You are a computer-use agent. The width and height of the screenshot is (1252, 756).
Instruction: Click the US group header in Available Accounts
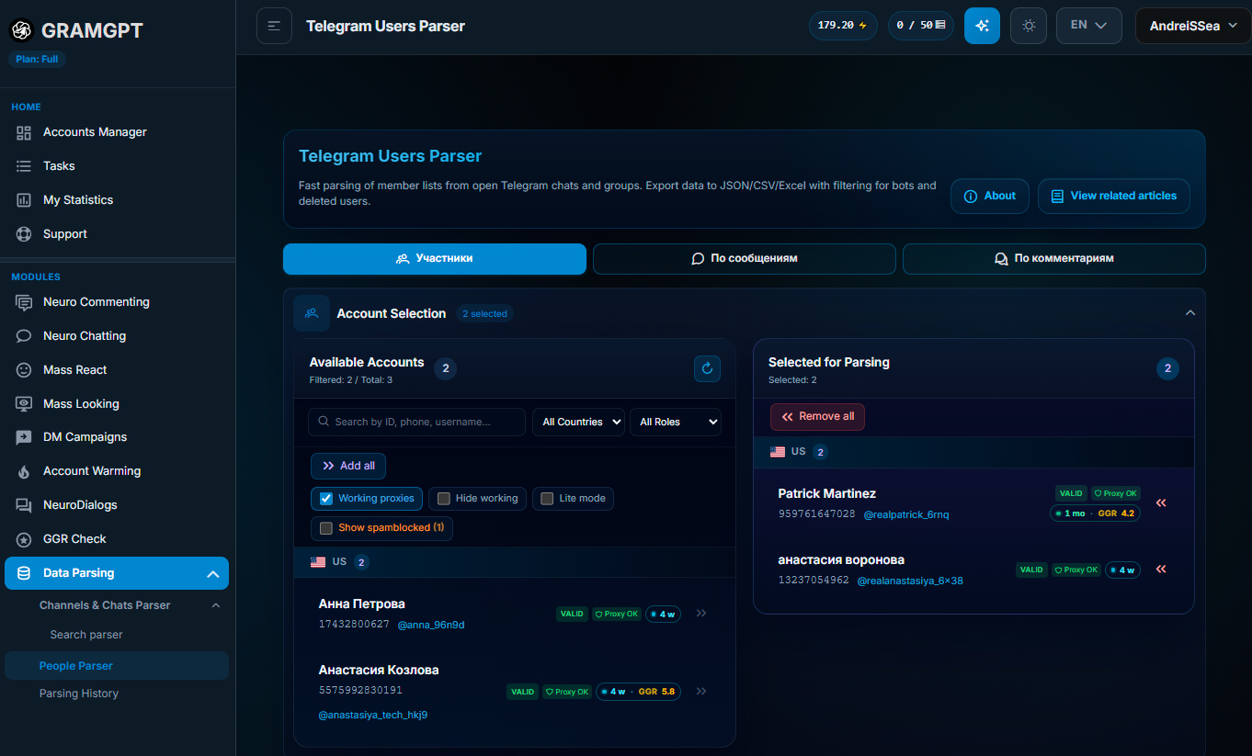click(515, 562)
